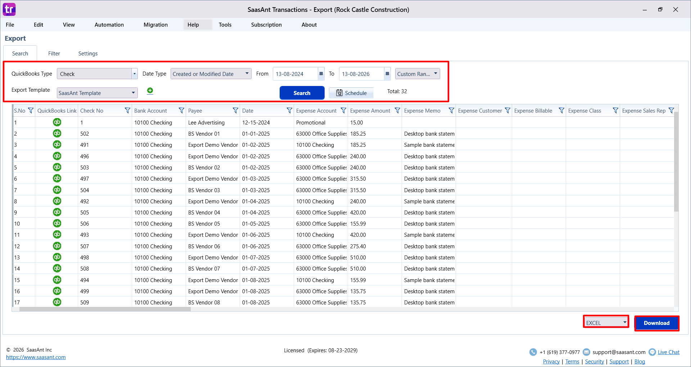Open the Terms link
The width and height of the screenshot is (691, 367).
point(572,362)
